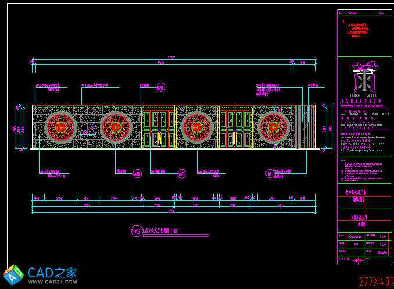Click the rightmost red circular medallion

pos(274,127)
